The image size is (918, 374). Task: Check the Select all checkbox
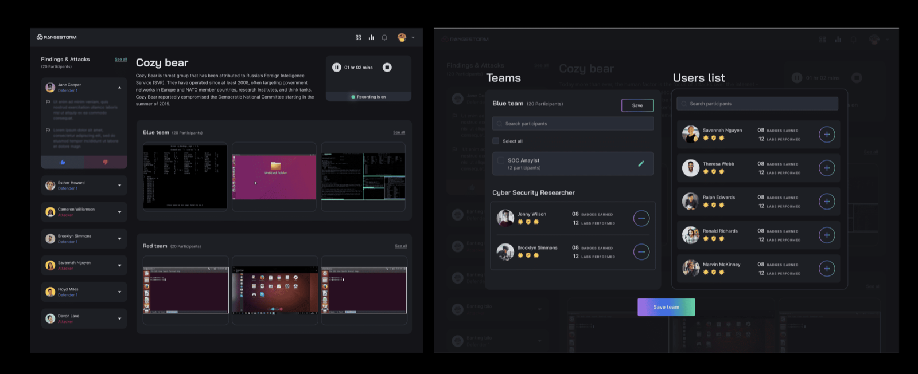[x=496, y=141]
